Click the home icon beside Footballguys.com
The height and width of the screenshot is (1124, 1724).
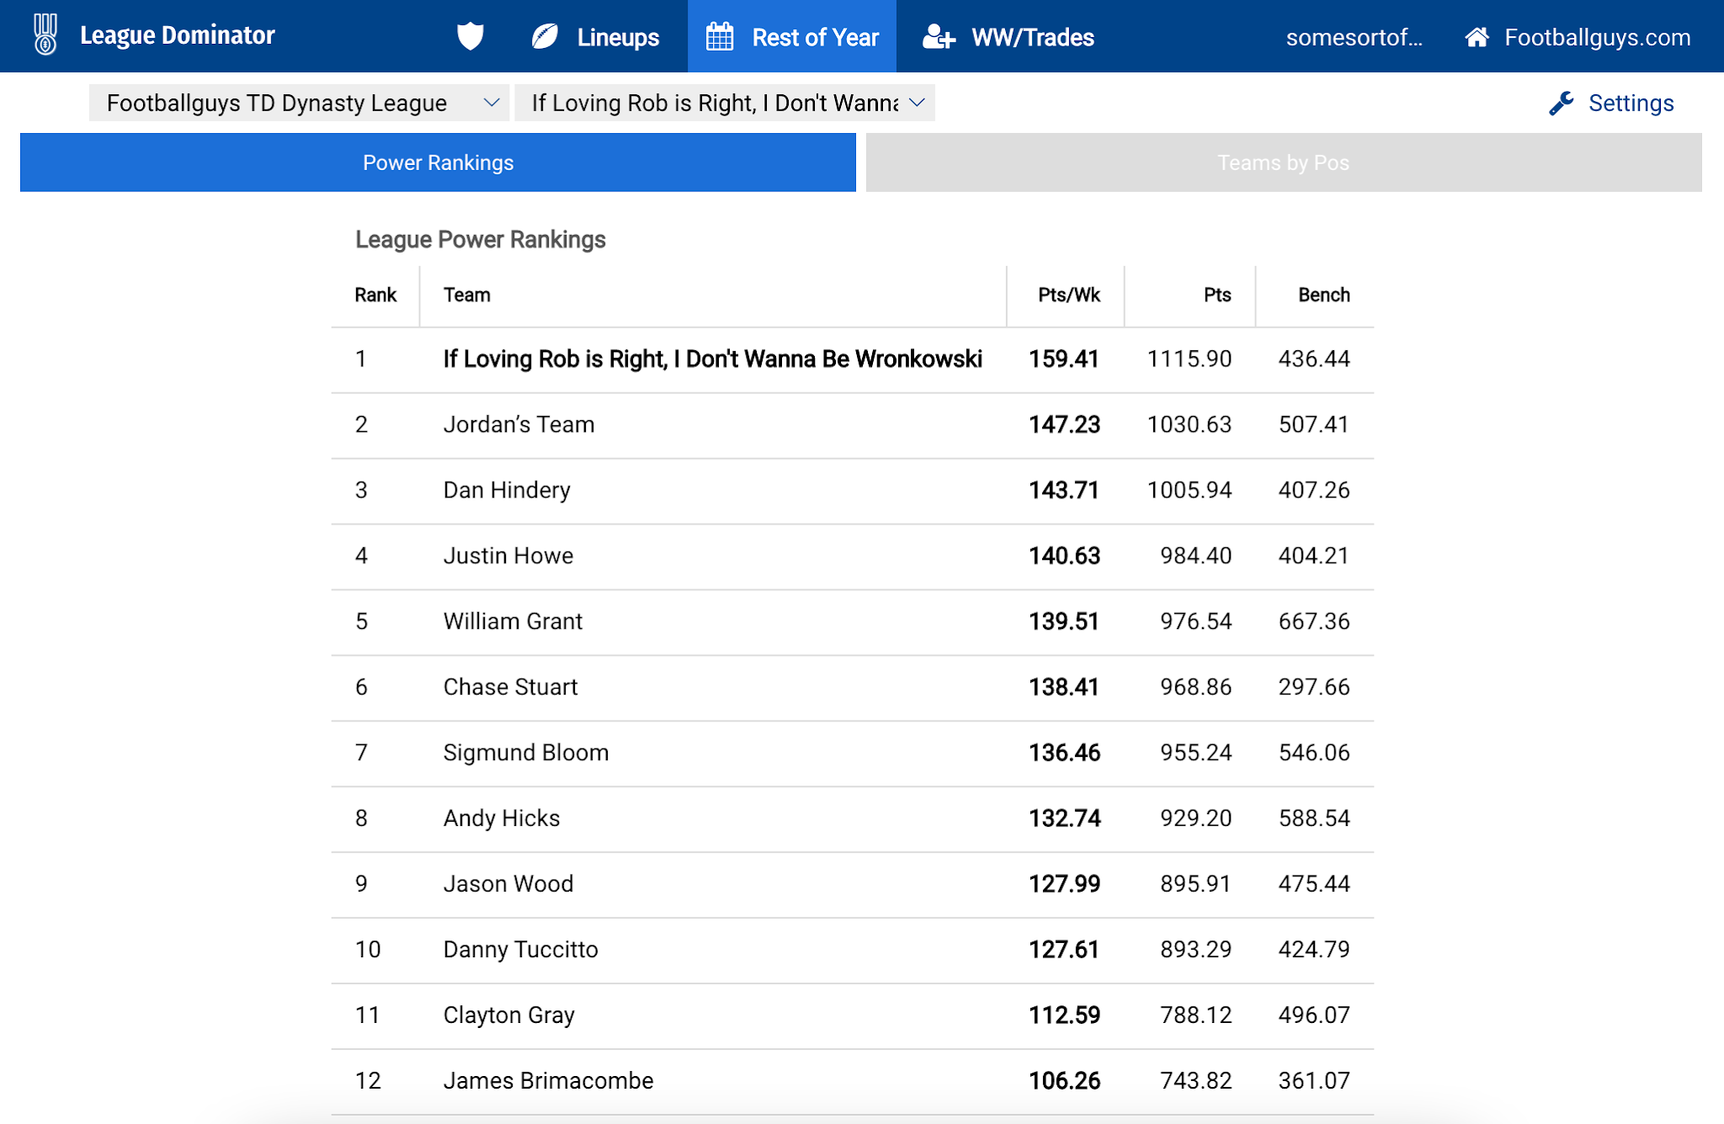pos(1477,37)
